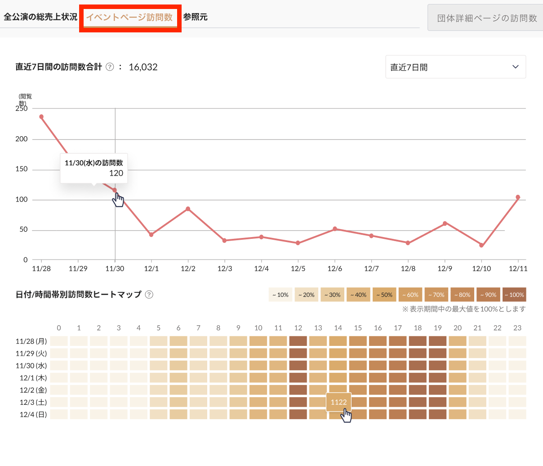Click the 12/9 data point on chart
The width and height of the screenshot is (543, 466).
[445, 223]
